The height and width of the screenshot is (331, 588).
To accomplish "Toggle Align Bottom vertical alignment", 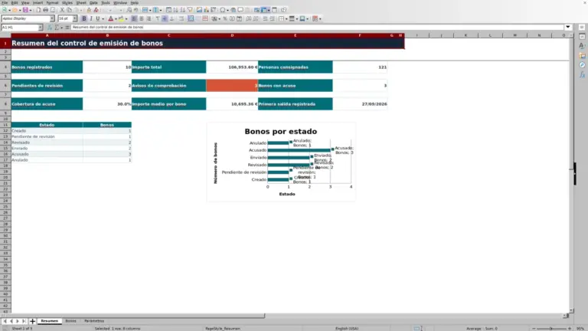I will [171, 18].
